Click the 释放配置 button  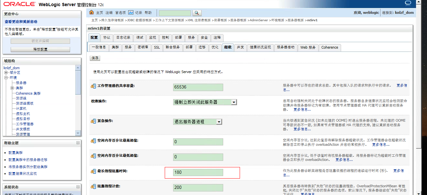point(40,50)
